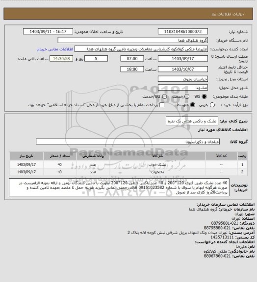Select table row item تشک خواب
The width and height of the screenshot is (257, 282).
157,164
